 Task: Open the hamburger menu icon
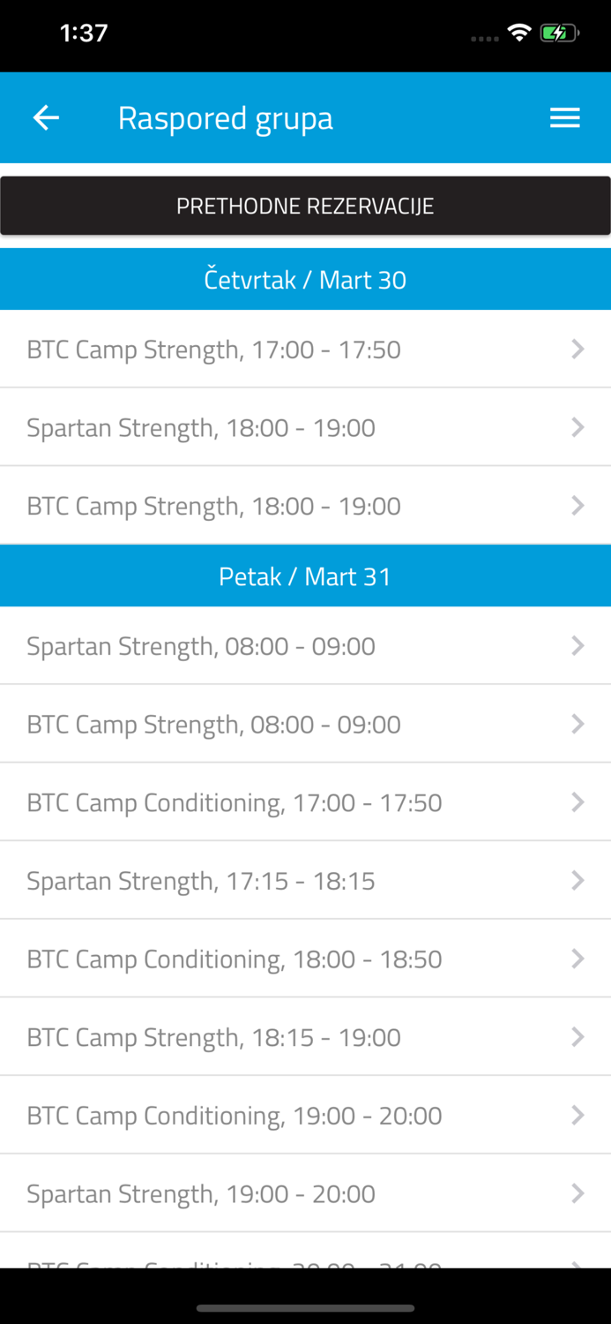pos(564,117)
